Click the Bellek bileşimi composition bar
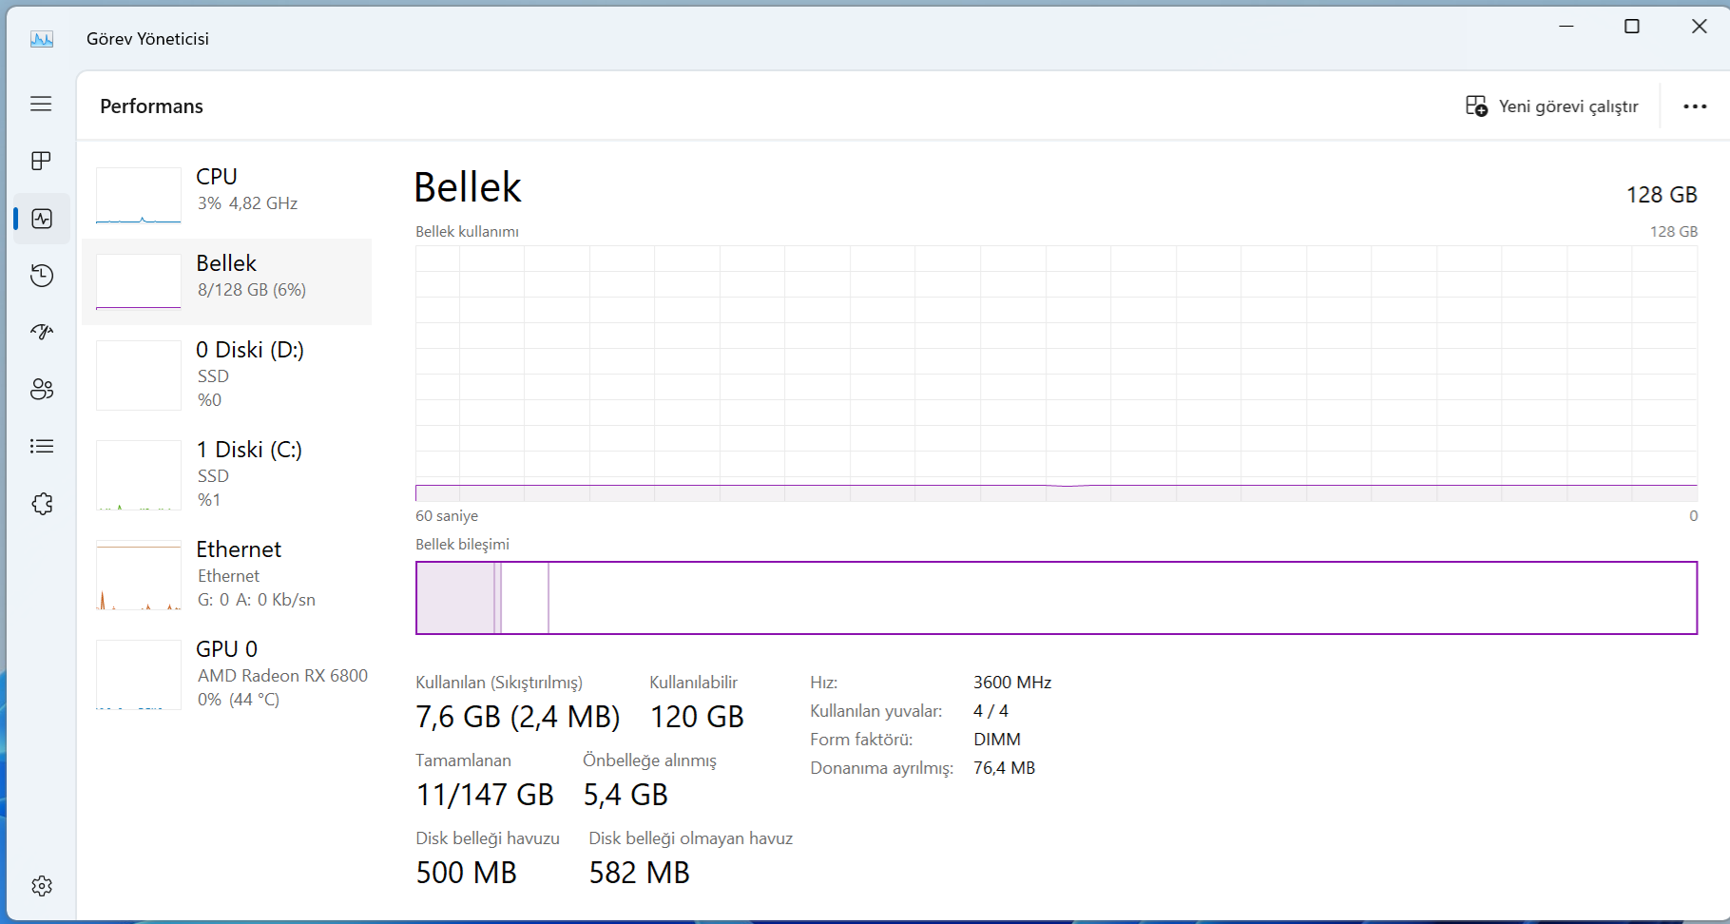The height and width of the screenshot is (924, 1730). coord(1055,598)
